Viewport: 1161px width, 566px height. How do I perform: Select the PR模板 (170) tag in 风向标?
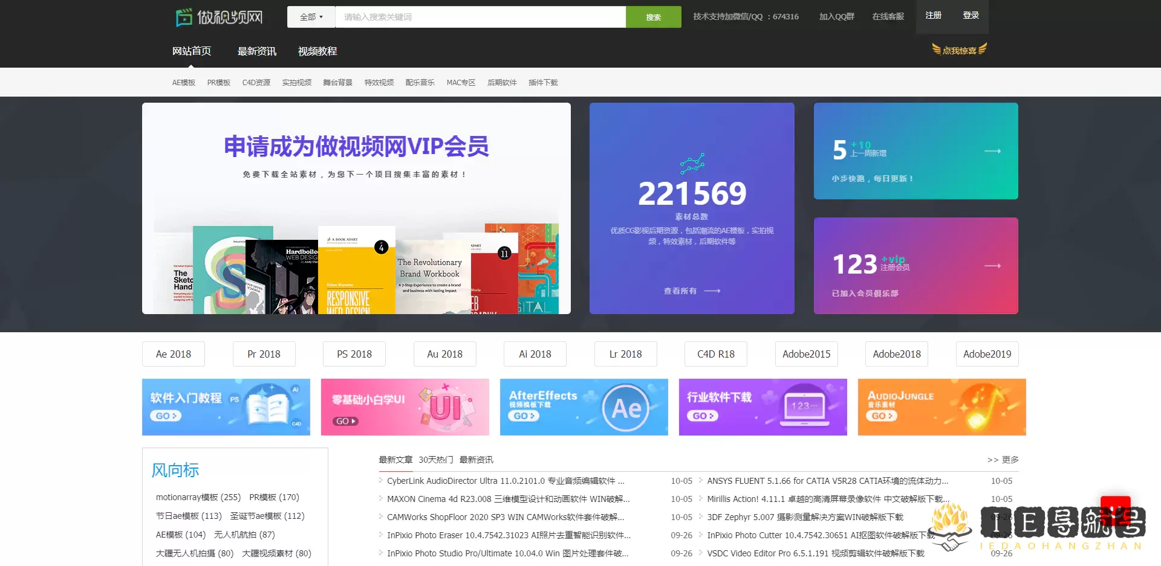273,497
